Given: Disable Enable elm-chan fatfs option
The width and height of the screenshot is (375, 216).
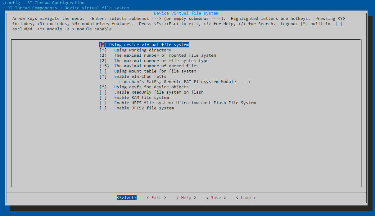Looking at the screenshot, I should pos(133,77).
